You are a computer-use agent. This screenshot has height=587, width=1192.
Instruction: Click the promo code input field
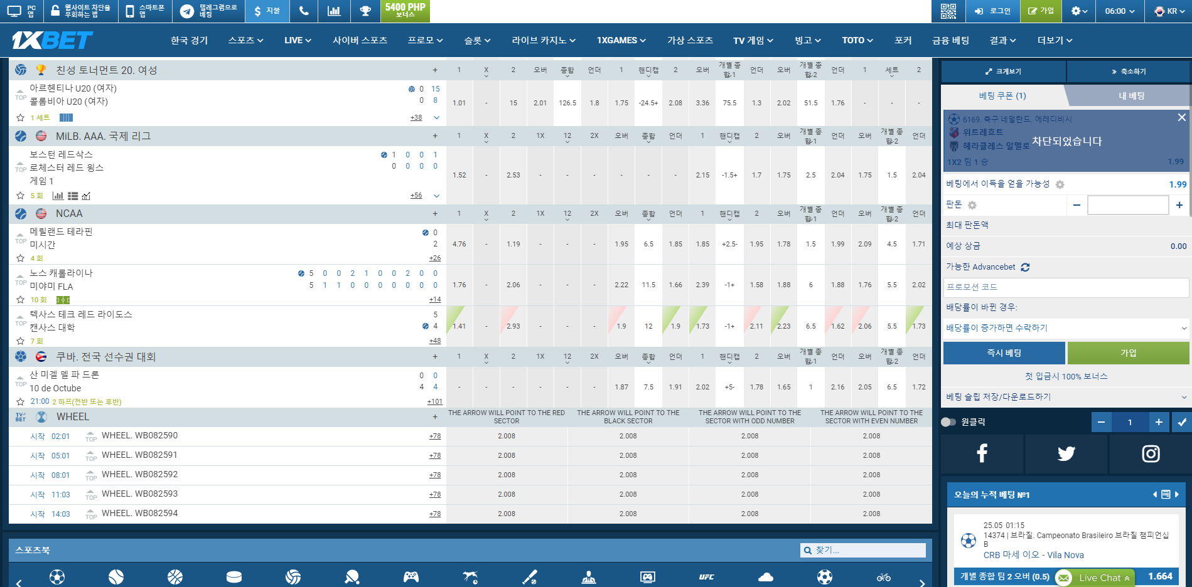pos(1066,287)
